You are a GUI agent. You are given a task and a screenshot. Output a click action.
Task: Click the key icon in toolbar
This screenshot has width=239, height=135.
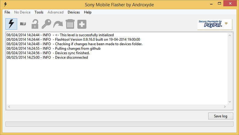pyautogui.click(x=46, y=24)
